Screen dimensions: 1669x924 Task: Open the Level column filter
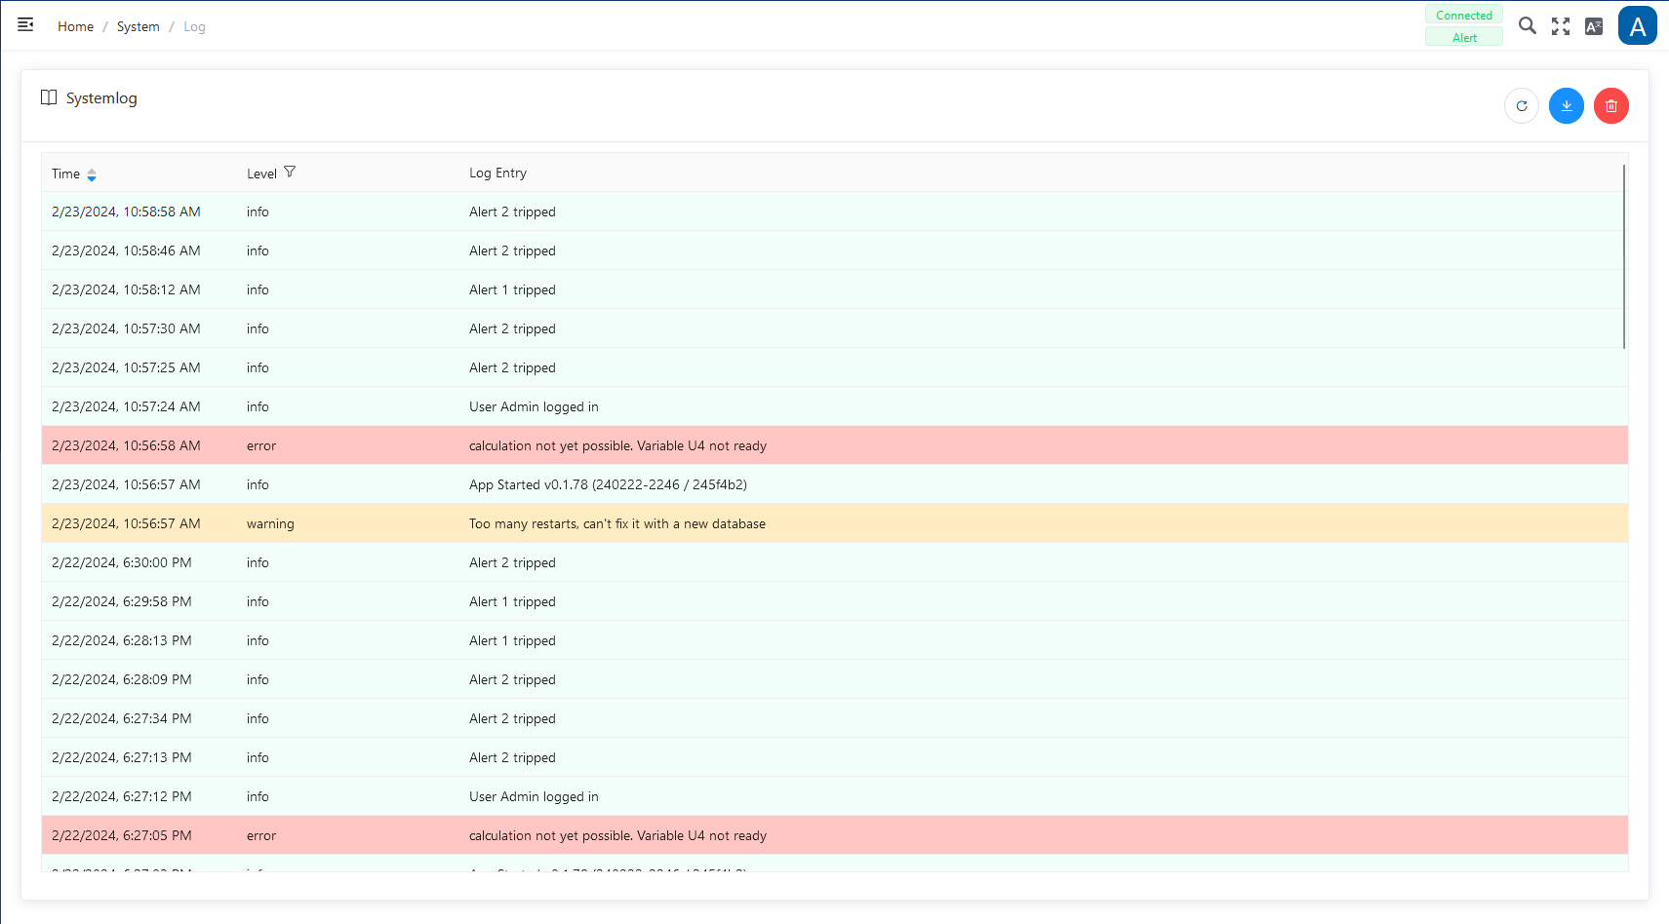pyautogui.click(x=290, y=173)
